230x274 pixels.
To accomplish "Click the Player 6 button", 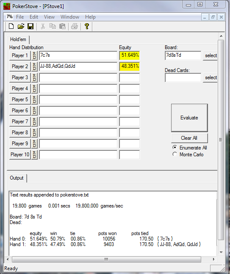I will coord(20,111).
